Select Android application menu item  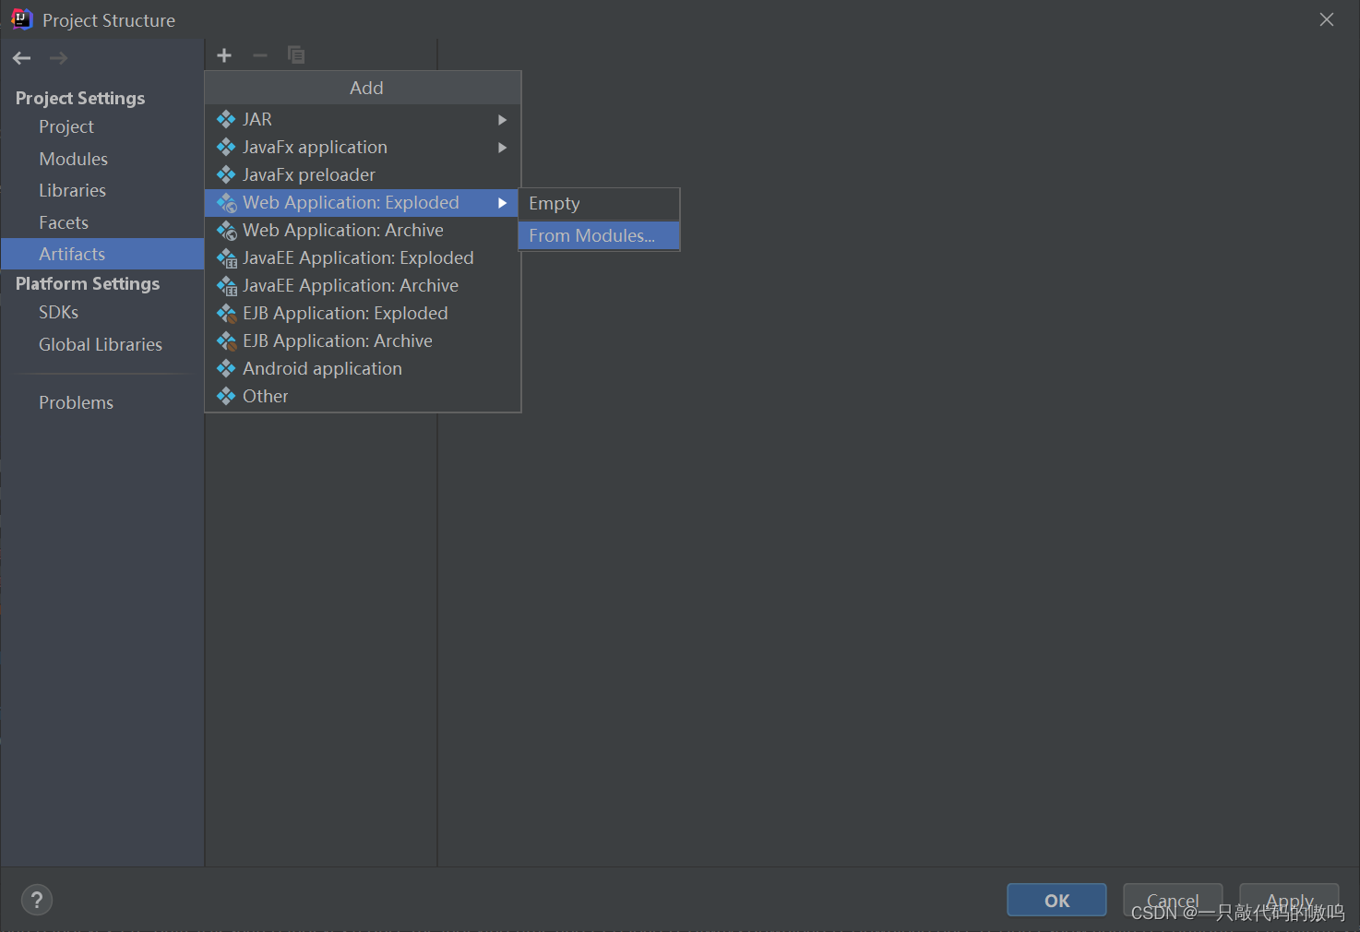[x=363, y=368]
